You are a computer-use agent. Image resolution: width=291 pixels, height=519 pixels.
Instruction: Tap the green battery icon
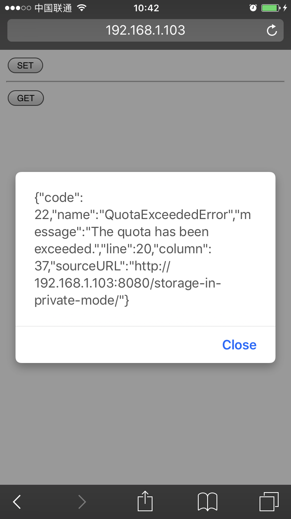pyautogui.click(x=270, y=8)
